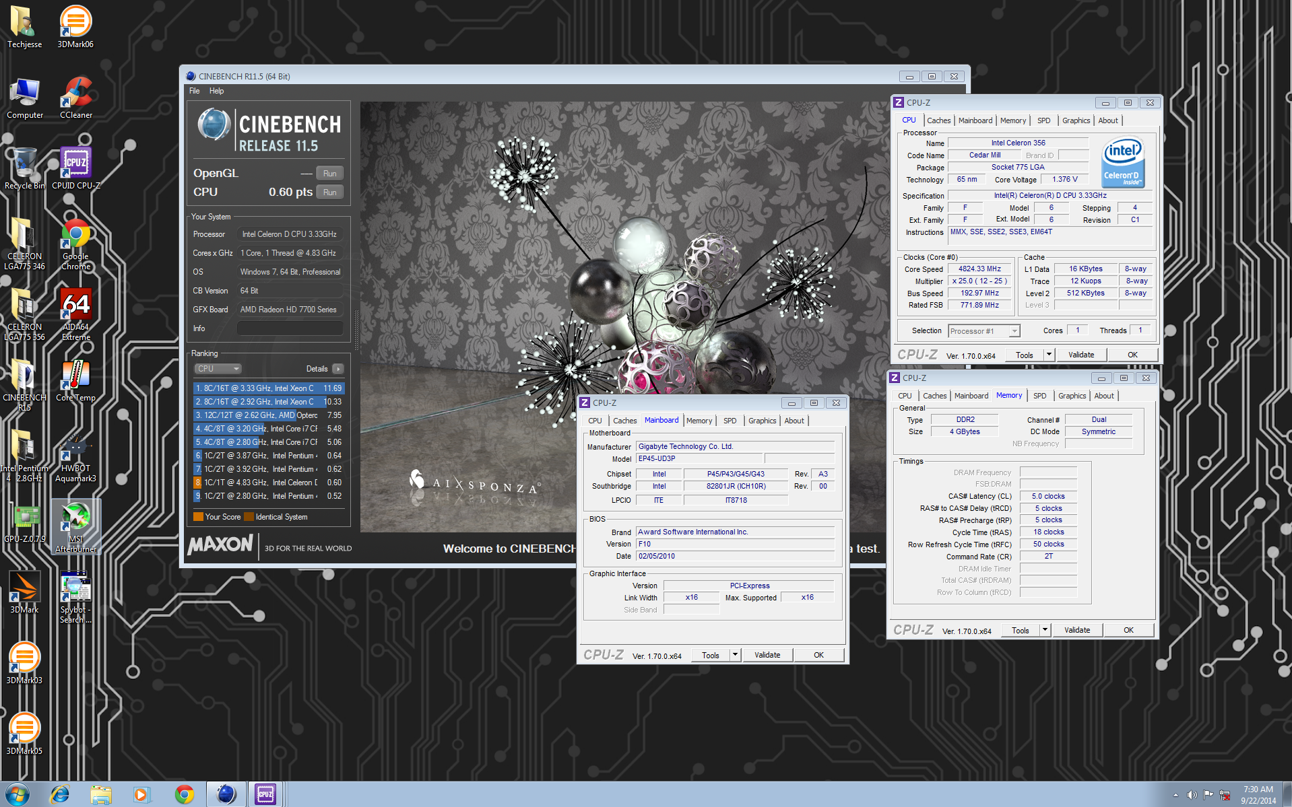Viewport: 1292px width, 807px height.
Task: Open the Techjesse desktop folder
Action: pos(24,27)
